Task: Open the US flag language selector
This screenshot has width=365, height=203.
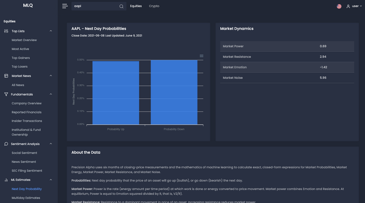Action: [339, 6]
